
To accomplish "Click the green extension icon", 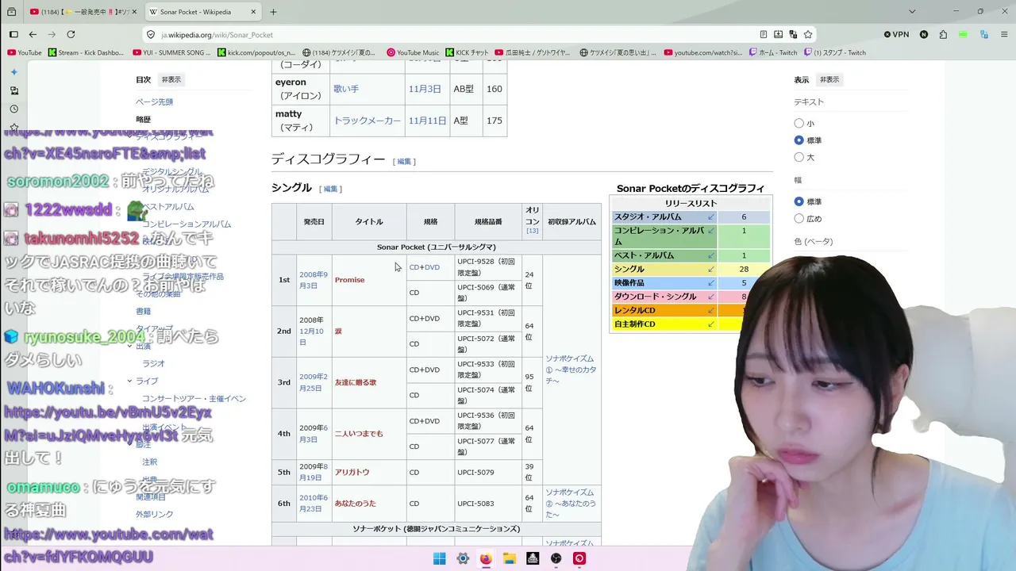I will coord(963,34).
